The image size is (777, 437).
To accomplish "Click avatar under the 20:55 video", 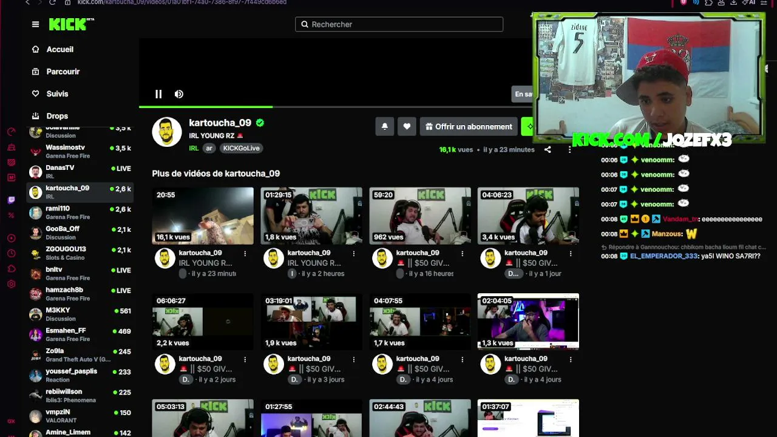I will [165, 259].
